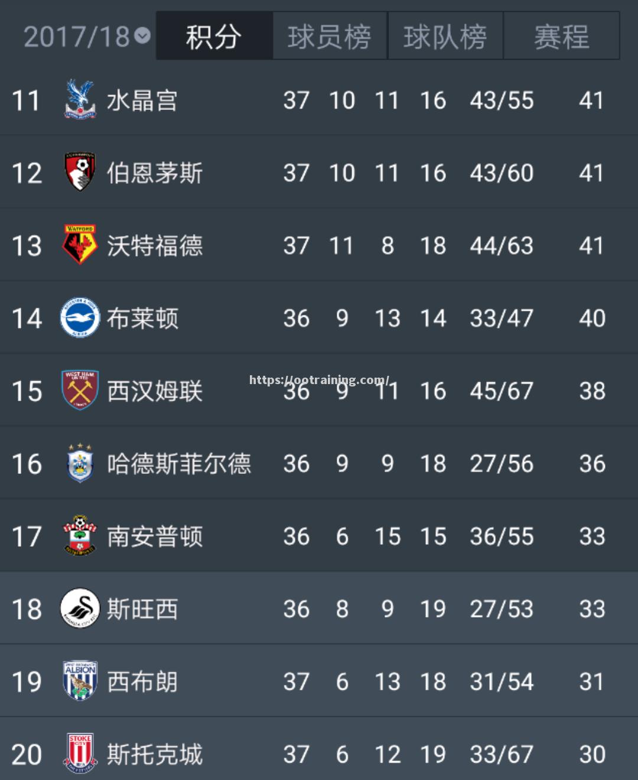Click the West Ham club crest
The height and width of the screenshot is (780, 638).
80,390
